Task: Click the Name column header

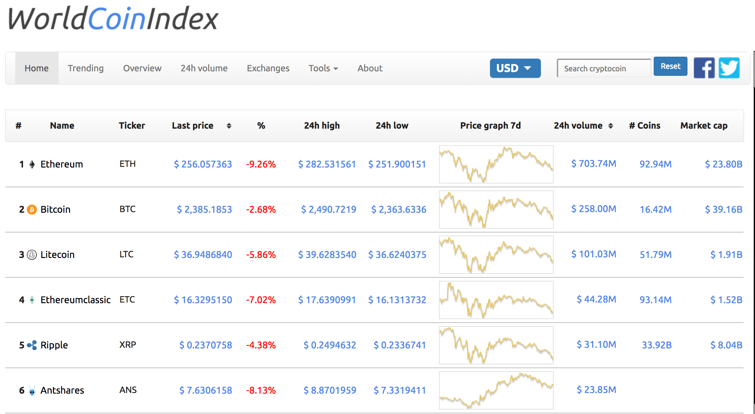Action: [x=62, y=126]
